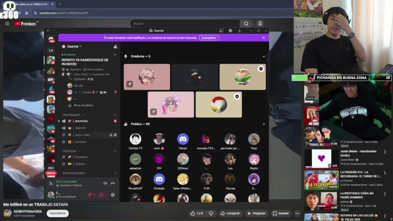The width and height of the screenshot is (393, 221).
Task: Disconnect from voice using hang-up icon
Action: [x=113, y=183]
